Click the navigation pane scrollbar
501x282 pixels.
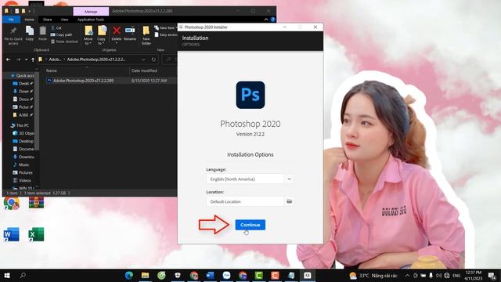37,110
